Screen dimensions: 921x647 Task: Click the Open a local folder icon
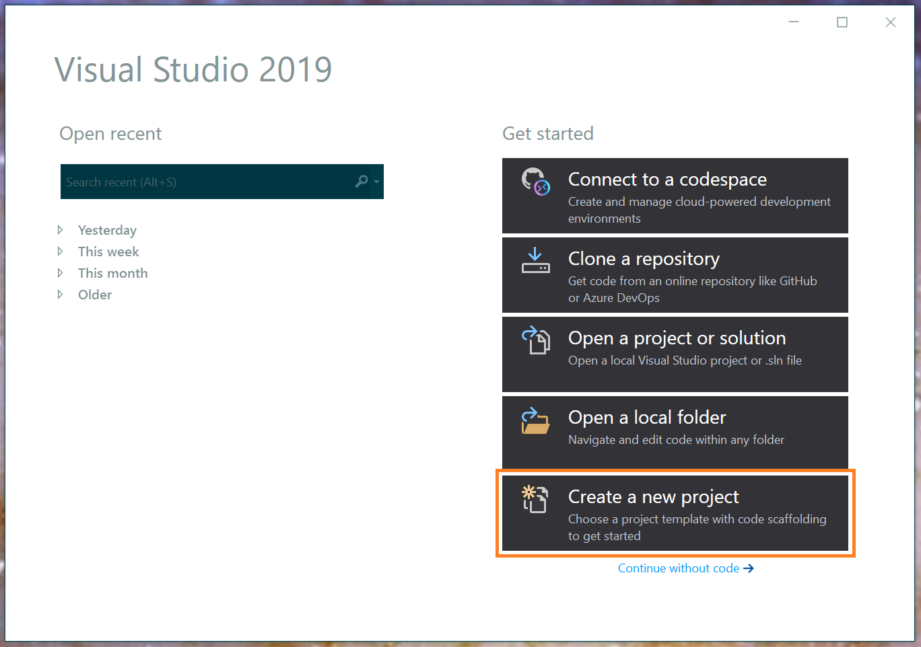[x=536, y=420]
